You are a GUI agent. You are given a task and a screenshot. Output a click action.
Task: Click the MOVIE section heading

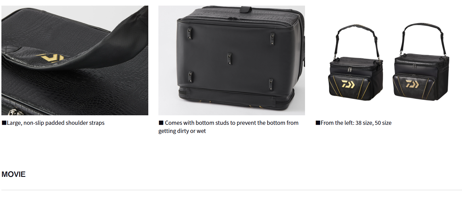13,174
